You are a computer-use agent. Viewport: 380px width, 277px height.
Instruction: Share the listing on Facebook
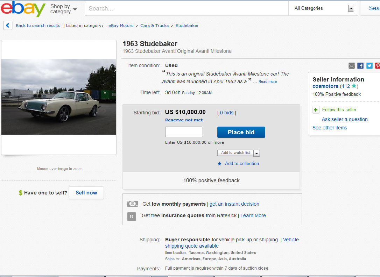point(360,66)
